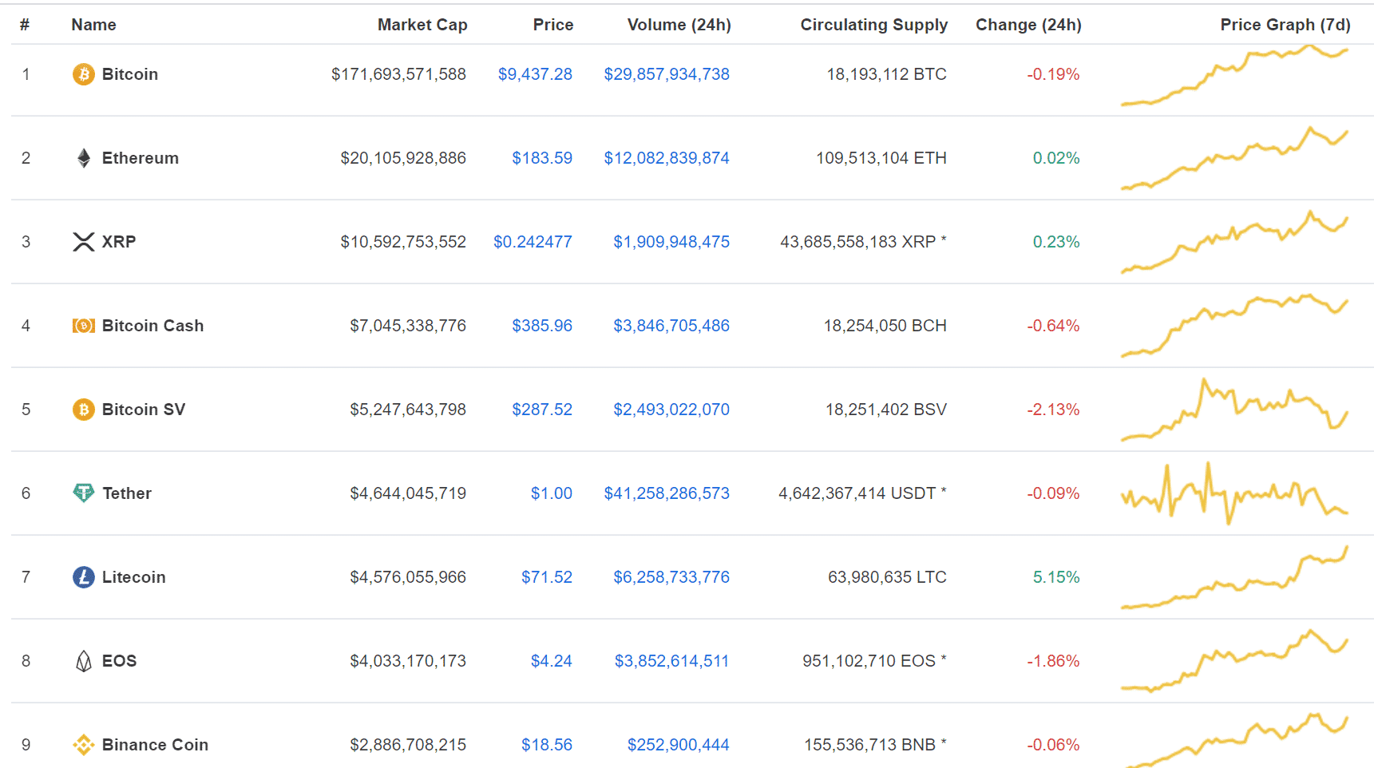Click Ethereum volume $12,082,839,874
1374x768 pixels.
[x=667, y=158]
